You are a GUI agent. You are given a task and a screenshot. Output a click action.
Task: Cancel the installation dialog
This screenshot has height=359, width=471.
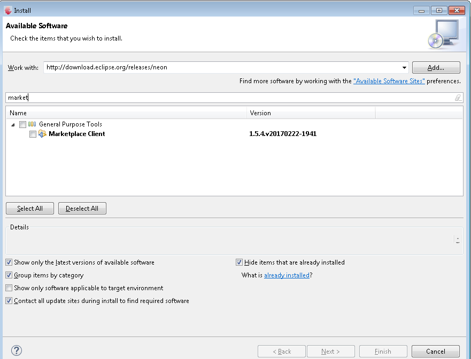click(x=435, y=351)
